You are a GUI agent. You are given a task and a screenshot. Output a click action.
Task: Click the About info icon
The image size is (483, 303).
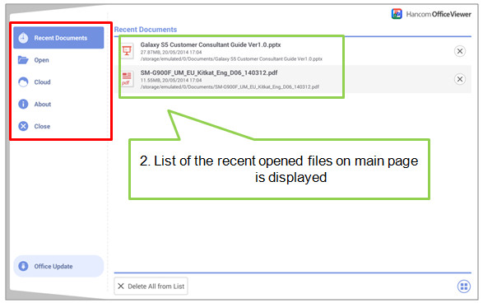coord(23,105)
